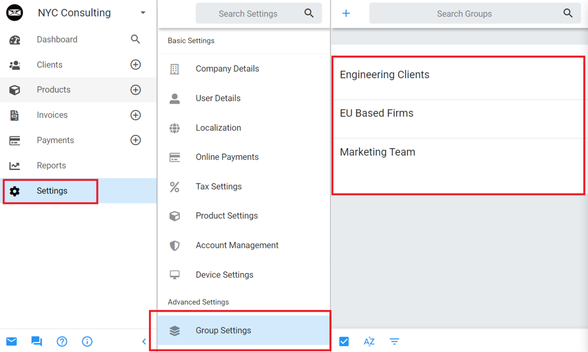Click the add payment plus icon

pos(136,140)
